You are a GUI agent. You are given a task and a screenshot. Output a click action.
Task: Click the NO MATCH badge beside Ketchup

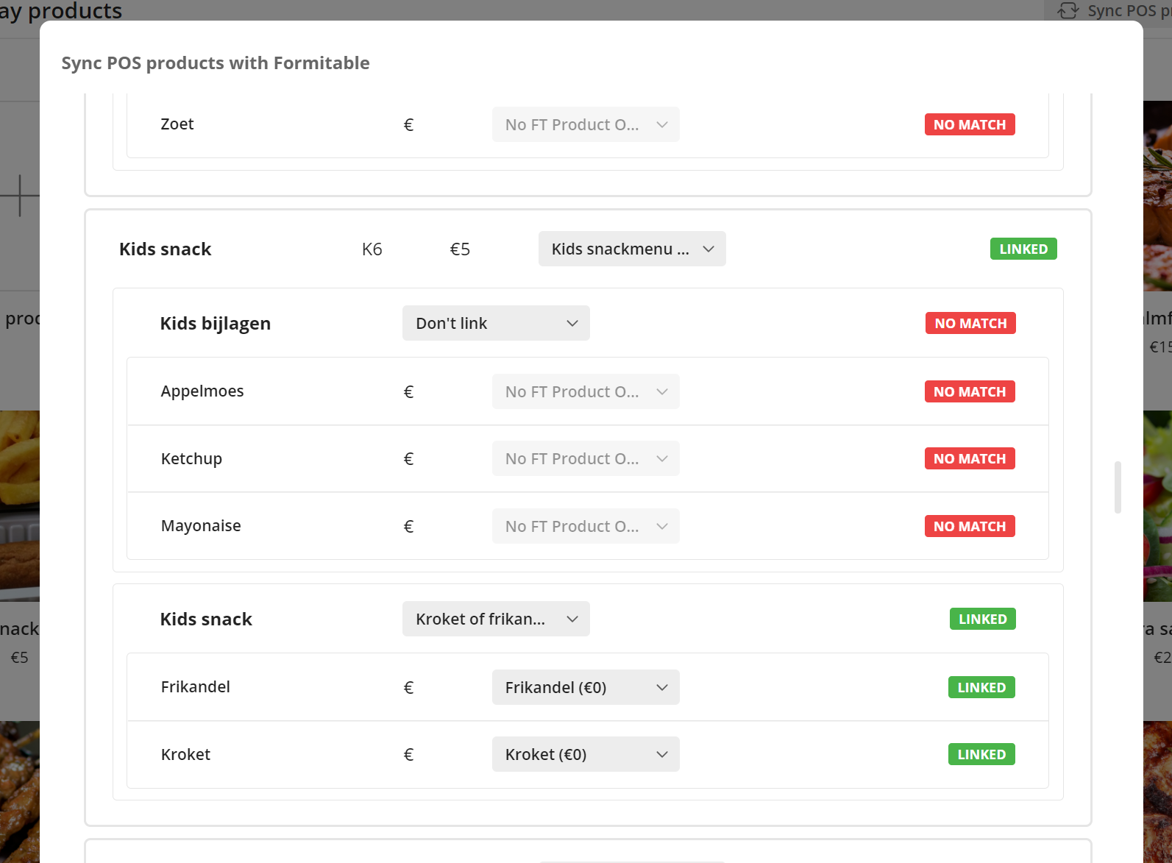point(969,458)
